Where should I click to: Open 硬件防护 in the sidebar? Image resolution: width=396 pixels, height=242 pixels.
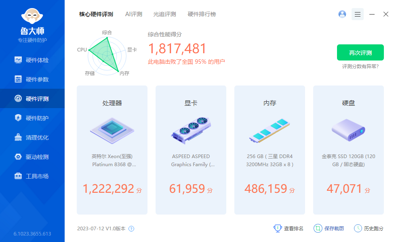point(32,118)
